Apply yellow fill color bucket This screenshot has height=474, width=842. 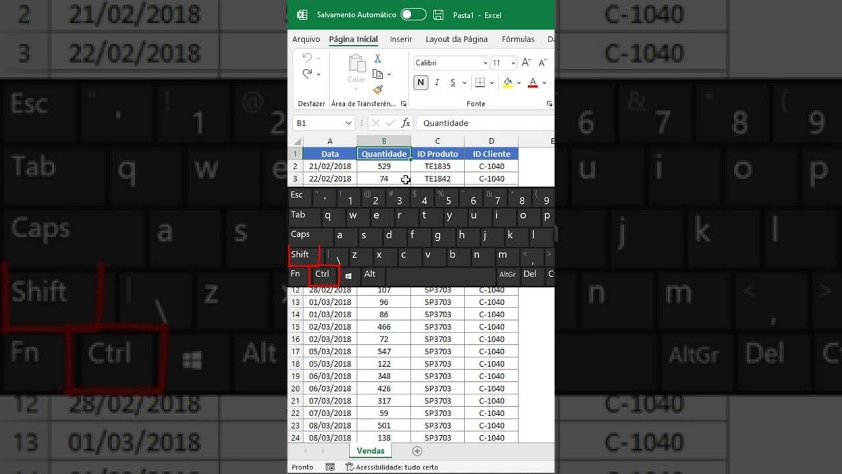pos(507,82)
